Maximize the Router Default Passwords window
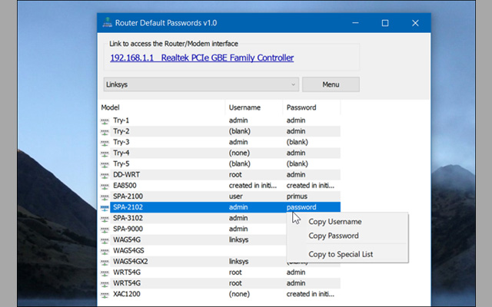Viewport: 492px width, 307px height. click(x=385, y=23)
